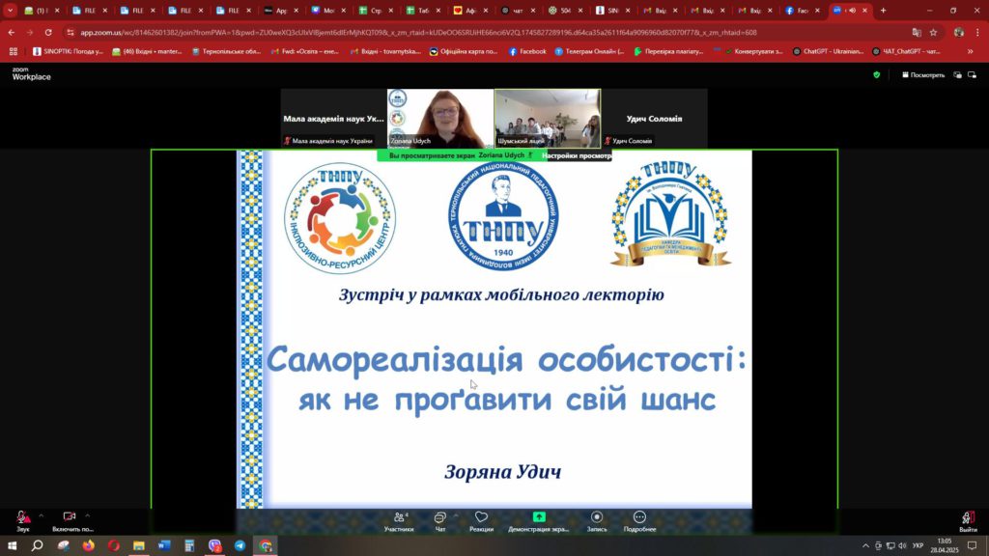The image size is (989, 556).
Task: Open Телеграм Онлайн bookmark
Action: (590, 52)
